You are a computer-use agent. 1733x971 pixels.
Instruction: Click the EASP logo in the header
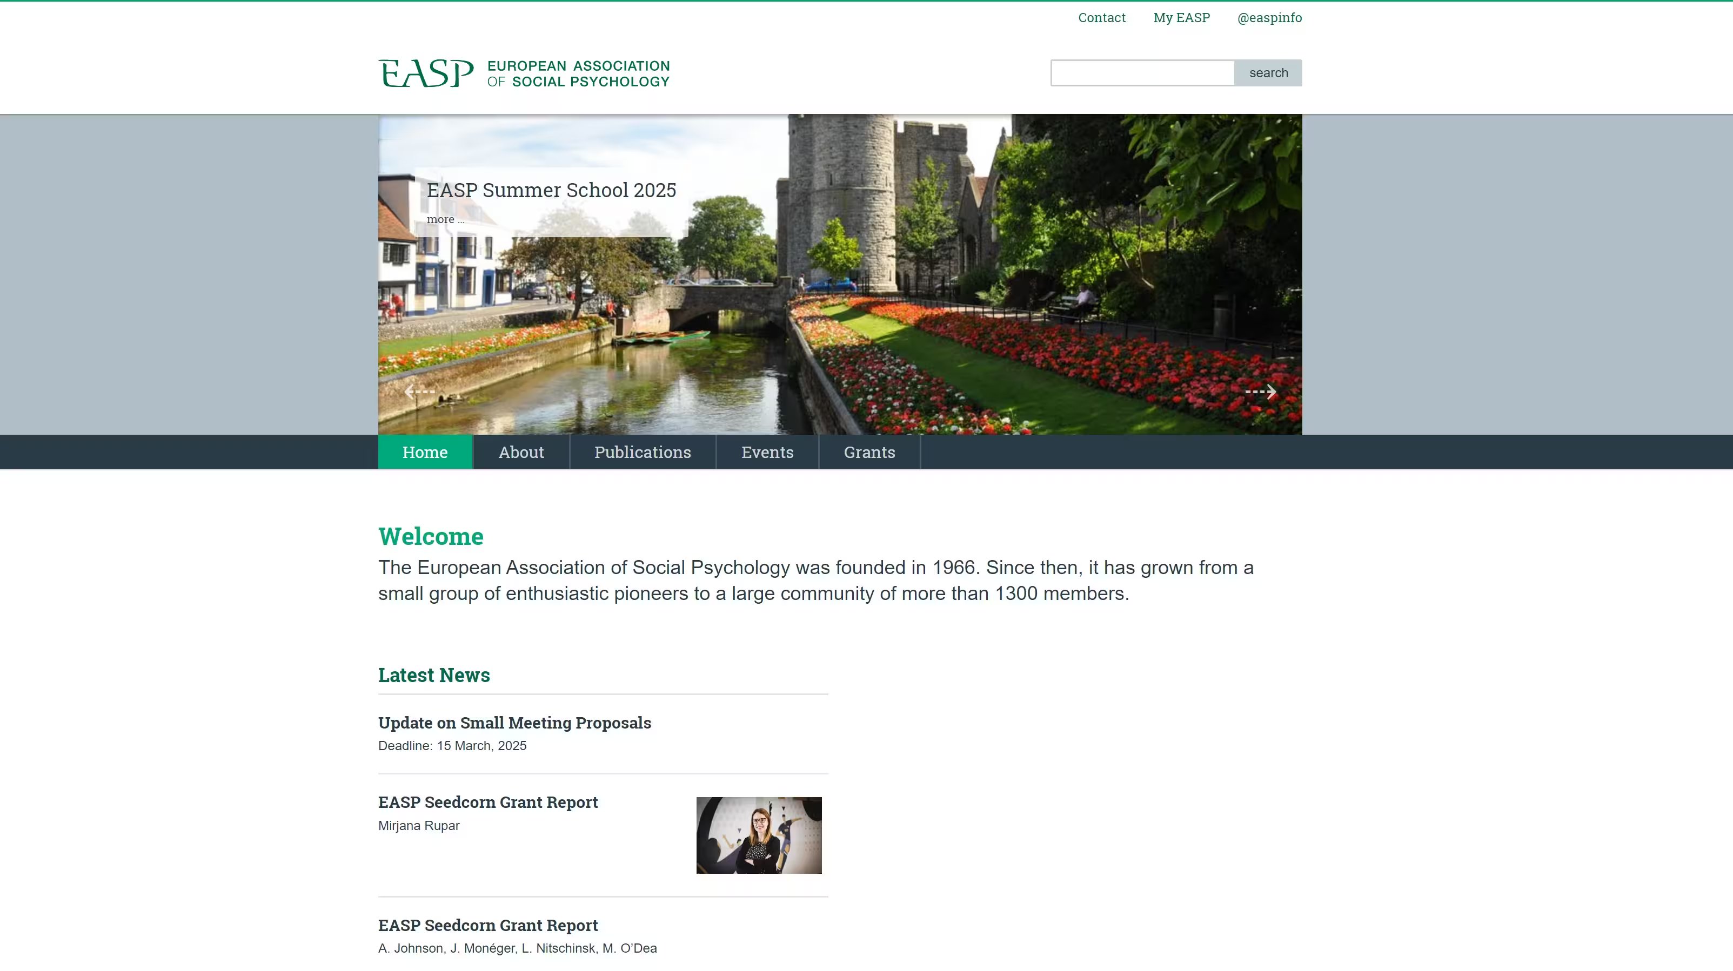tap(524, 73)
